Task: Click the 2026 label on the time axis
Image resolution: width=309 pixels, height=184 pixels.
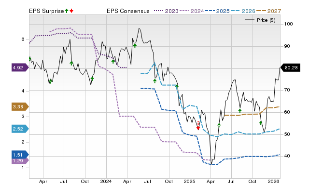Action: coord(274,181)
